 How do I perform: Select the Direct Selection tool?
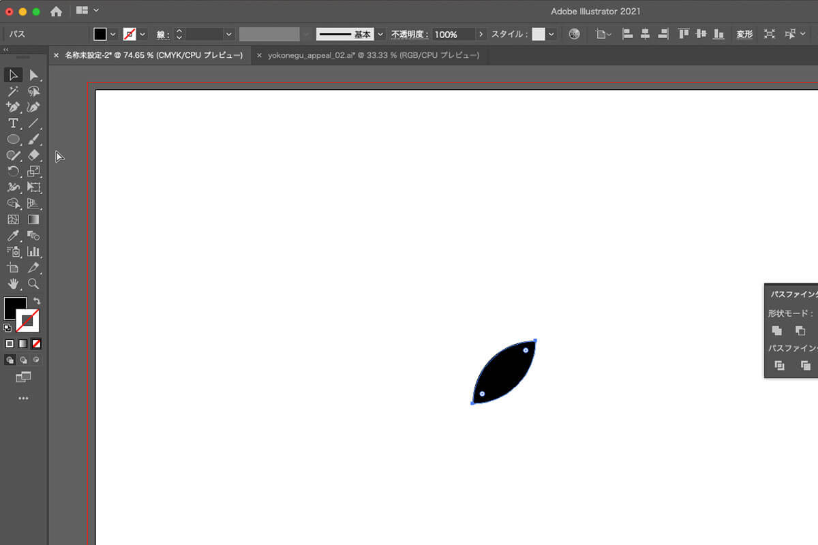pyautogui.click(x=33, y=75)
